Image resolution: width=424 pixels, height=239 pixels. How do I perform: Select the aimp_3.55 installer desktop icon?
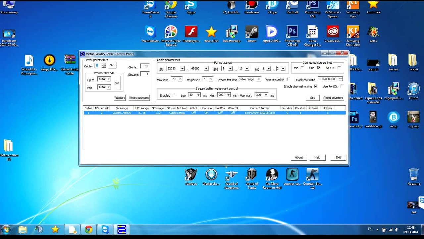coord(49,62)
